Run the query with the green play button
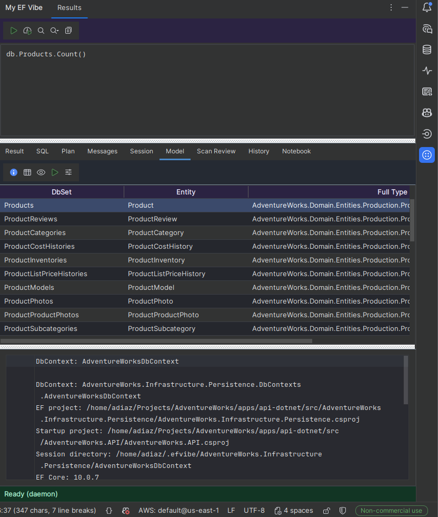The image size is (438, 517). [x=14, y=31]
